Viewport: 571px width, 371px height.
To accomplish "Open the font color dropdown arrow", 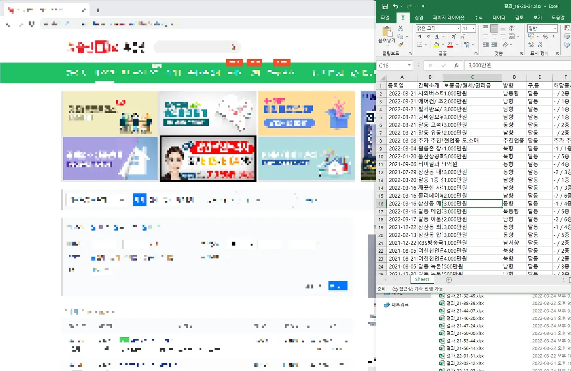I will click(456, 45).
